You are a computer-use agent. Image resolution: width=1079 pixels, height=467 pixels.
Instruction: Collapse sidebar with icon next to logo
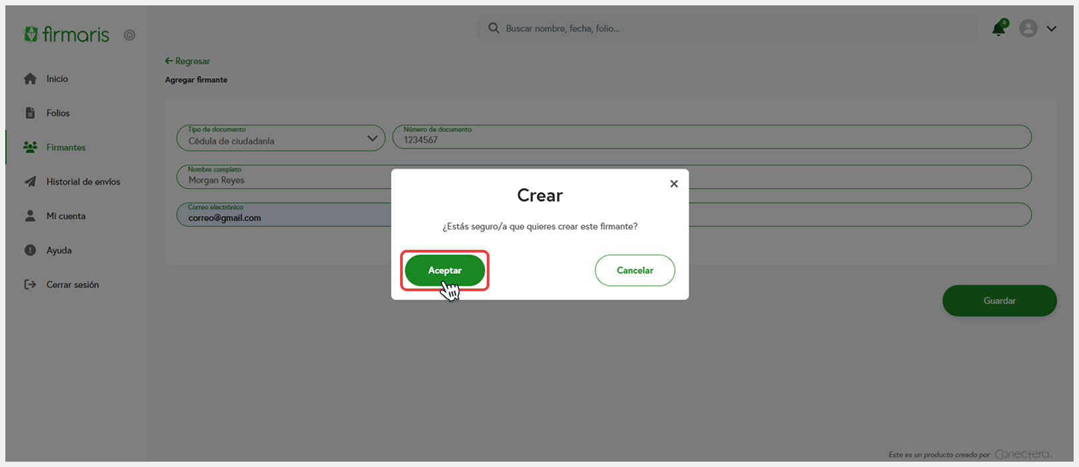click(129, 35)
